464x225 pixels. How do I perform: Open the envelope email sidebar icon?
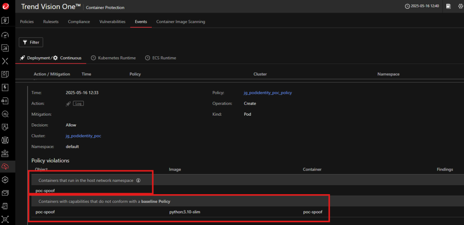pyautogui.click(x=5, y=193)
